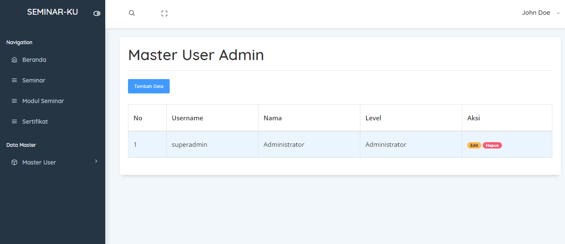
Task: Click the SEMINAR-KU logo text
Action: point(52,12)
